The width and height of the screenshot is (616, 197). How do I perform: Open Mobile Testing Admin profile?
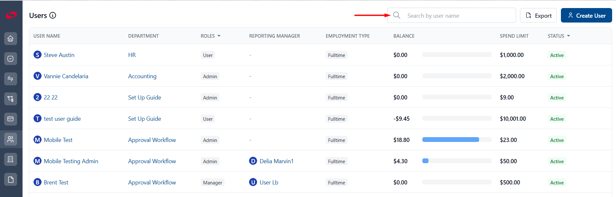coord(71,161)
